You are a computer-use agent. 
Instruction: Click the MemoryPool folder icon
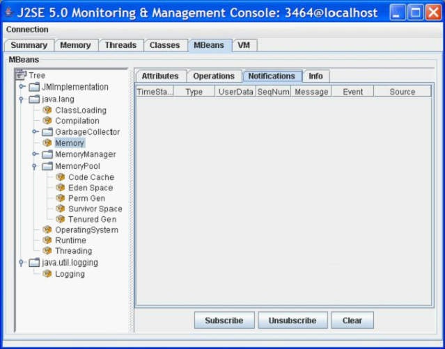click(47, 166)
